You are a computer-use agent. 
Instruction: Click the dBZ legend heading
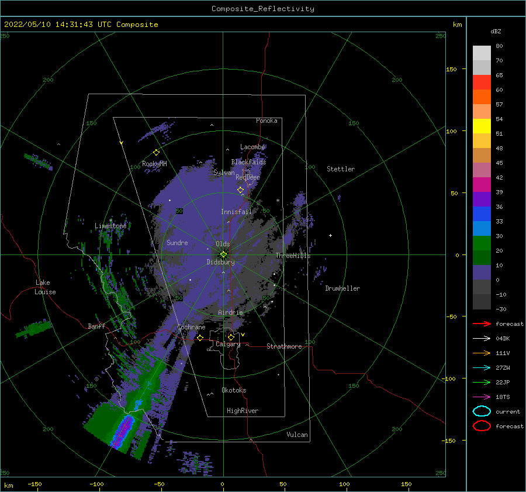(496, 31)
